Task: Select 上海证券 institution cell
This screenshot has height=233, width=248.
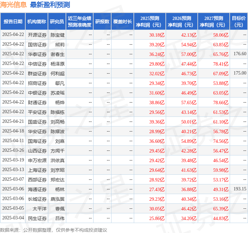Action: tap(37, 170)
